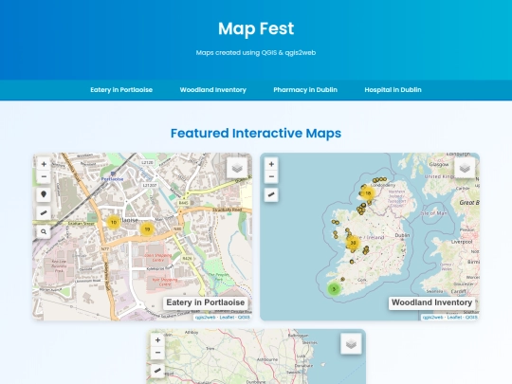Zoom in on the Portlaoise eatery map
The width and height of the screenshot is (512, 384).
44,164
